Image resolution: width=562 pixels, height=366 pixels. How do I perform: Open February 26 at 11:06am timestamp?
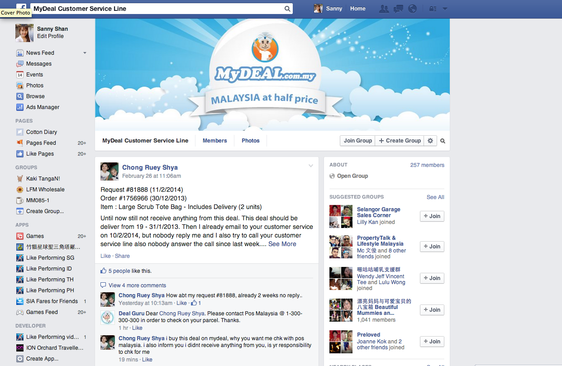point(152,176)
